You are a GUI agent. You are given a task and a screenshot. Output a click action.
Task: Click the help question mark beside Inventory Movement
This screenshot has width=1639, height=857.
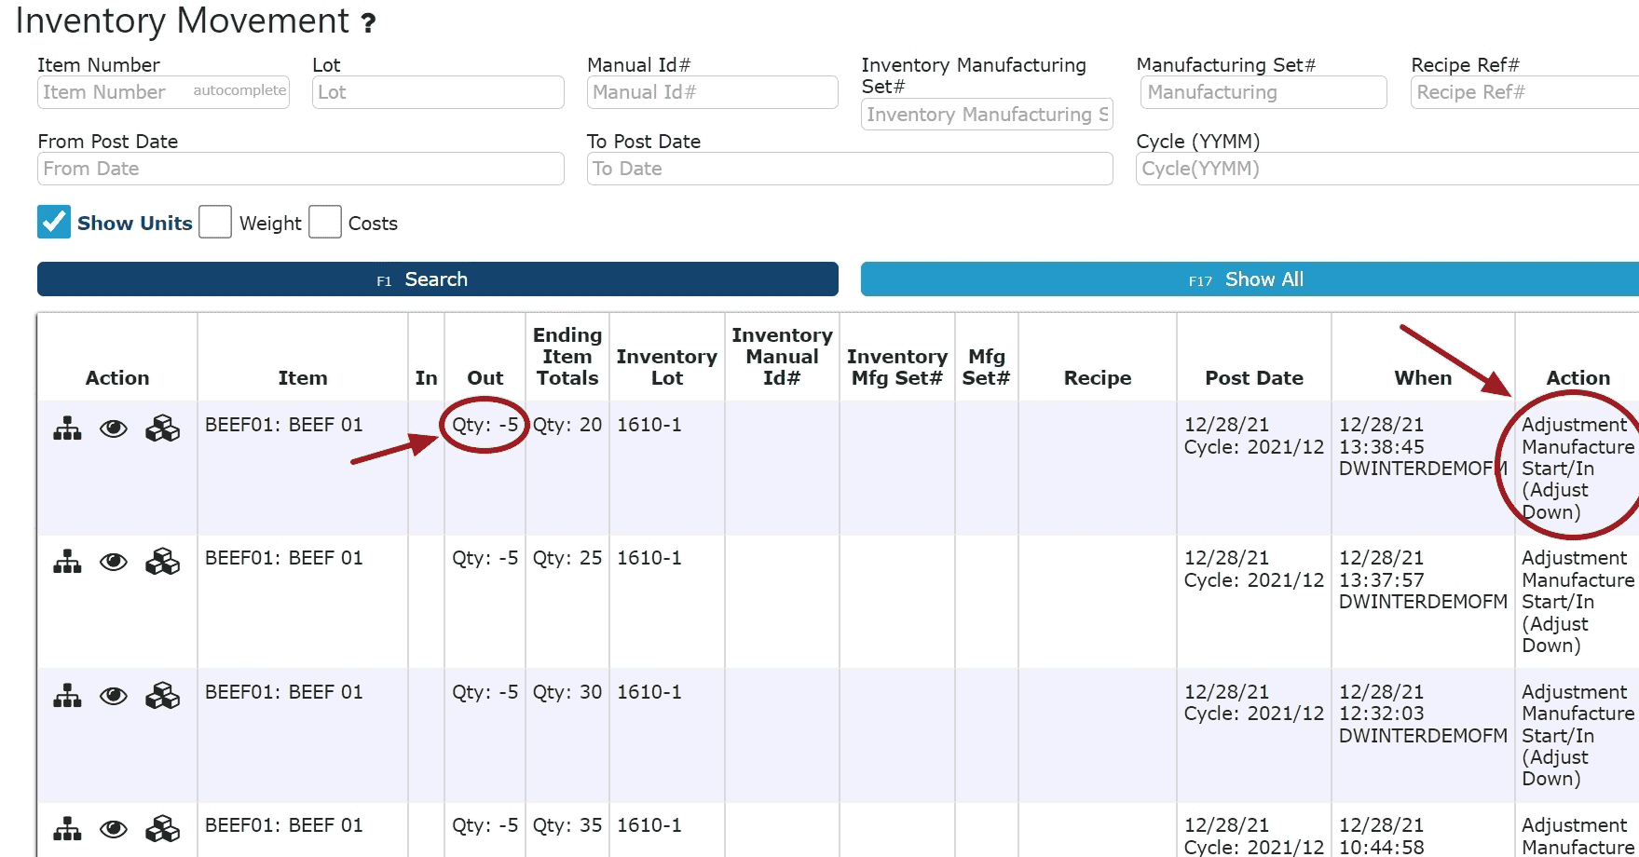tap(369, 23)
